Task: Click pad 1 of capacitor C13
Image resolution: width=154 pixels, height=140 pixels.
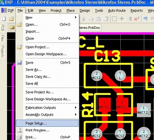Action: click(x=120, y=75)
